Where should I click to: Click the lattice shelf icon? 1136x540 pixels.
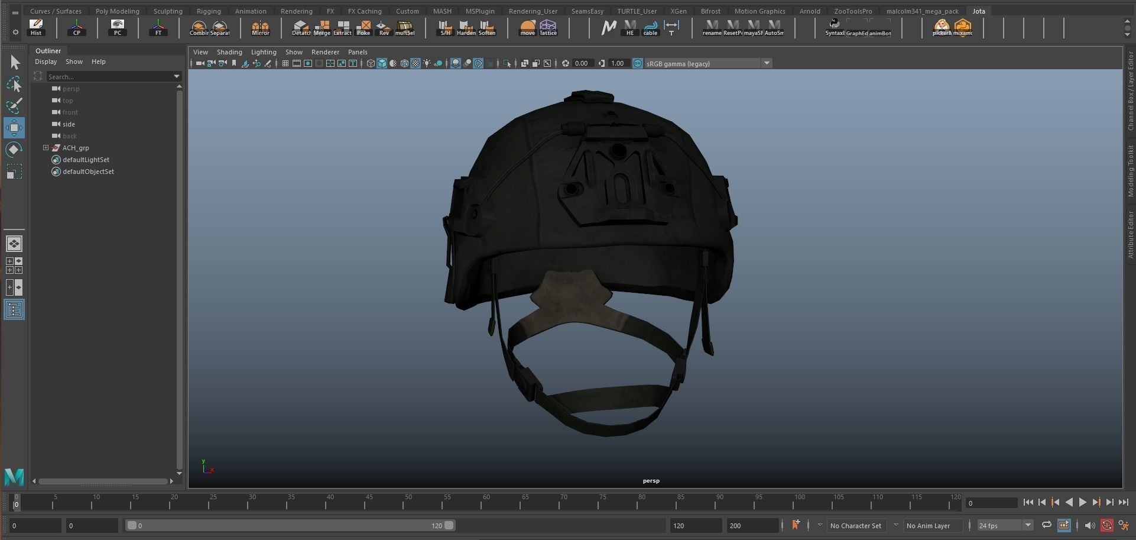[x=548, y=27]
